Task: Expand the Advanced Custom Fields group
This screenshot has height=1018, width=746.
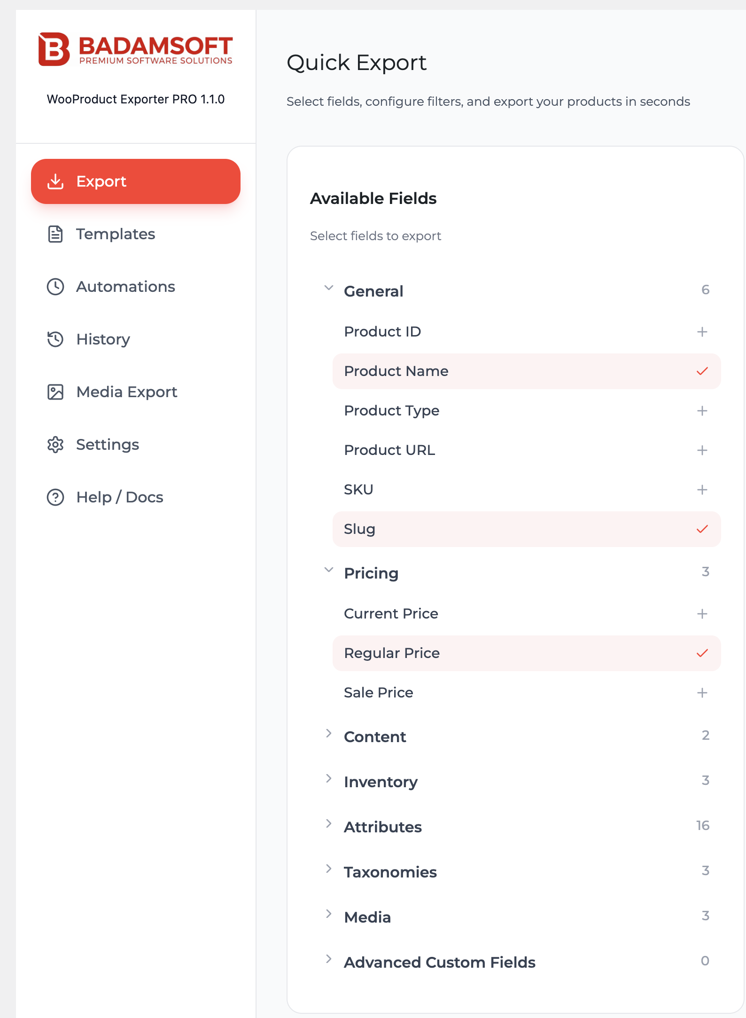Action: pyautogui.click(x=329, y=959)
